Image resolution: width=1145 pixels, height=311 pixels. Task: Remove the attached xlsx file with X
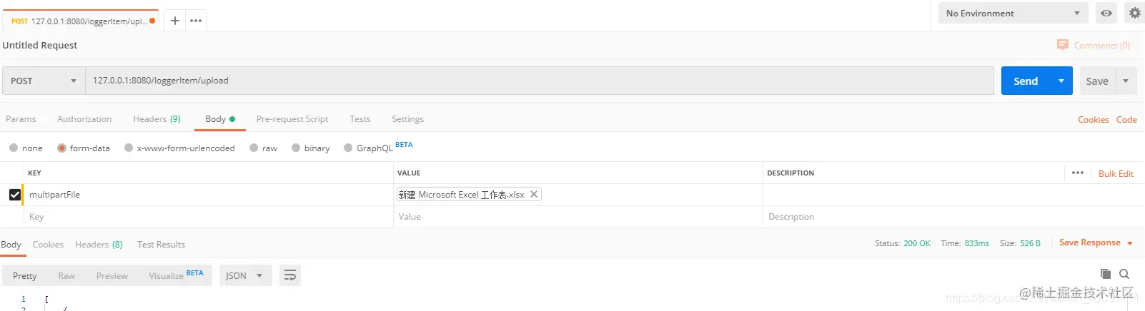533,194
